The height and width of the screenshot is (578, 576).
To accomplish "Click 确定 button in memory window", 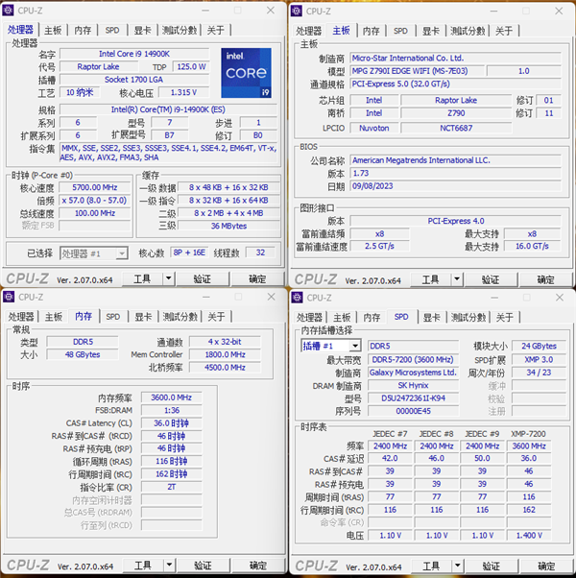I will 258,566.
